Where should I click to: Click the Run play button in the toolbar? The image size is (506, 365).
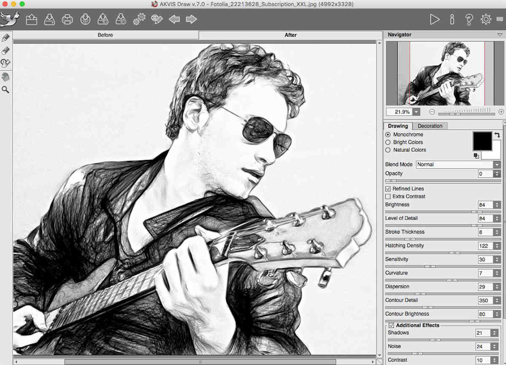point(434,19)
